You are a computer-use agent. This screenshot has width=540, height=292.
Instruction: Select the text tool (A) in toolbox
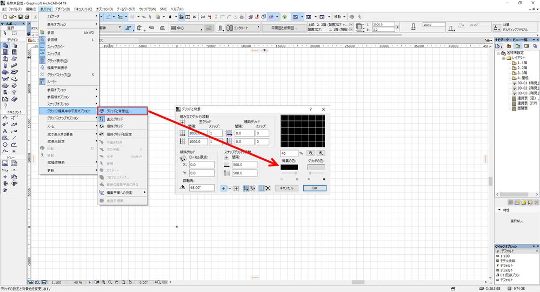pos(5,131)
